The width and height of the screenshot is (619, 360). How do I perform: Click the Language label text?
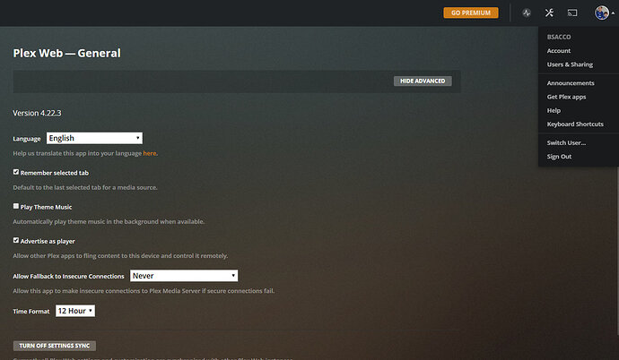[26, 139]
